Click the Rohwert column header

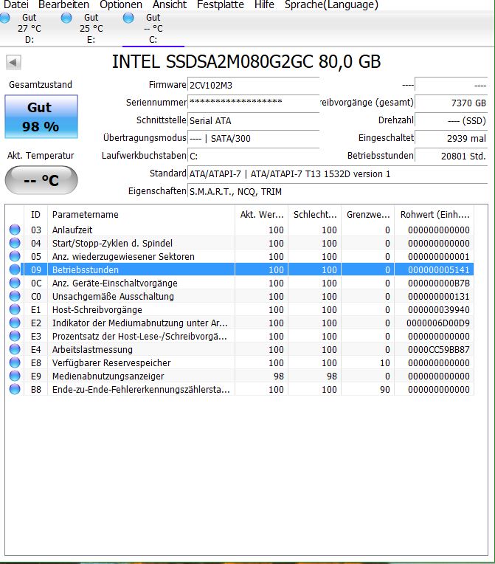[x=435, y=215]
